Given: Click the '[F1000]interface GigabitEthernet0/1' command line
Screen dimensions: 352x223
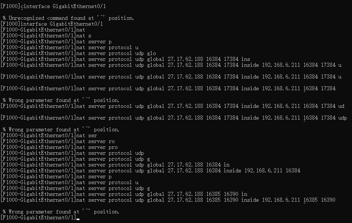Looking at the screenshot, I should pyautogui.click(x=52, y=24).
